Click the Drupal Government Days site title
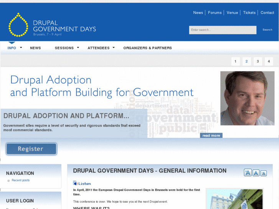279x209 pixels. (64, 26)
